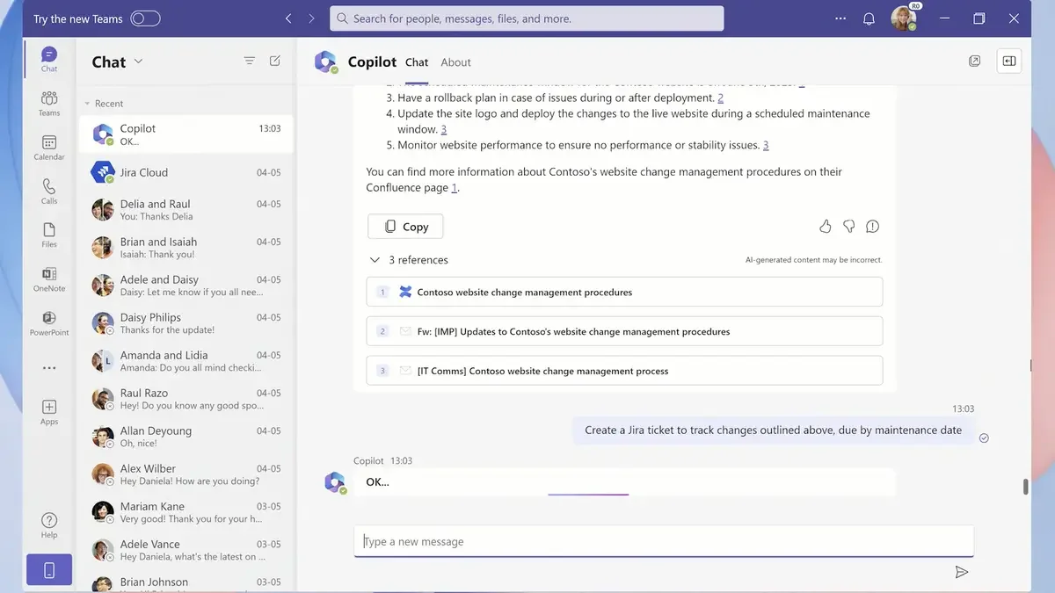1055x593 pixels.
Task: Open the Teams section in the sidebar
Action: pos(49,103)
